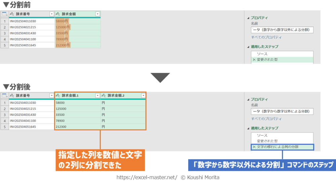This screenshot has height=181, width=336.
Task: Click cell 125000 in 請求金額.1 column
Action: click(78, 109)
